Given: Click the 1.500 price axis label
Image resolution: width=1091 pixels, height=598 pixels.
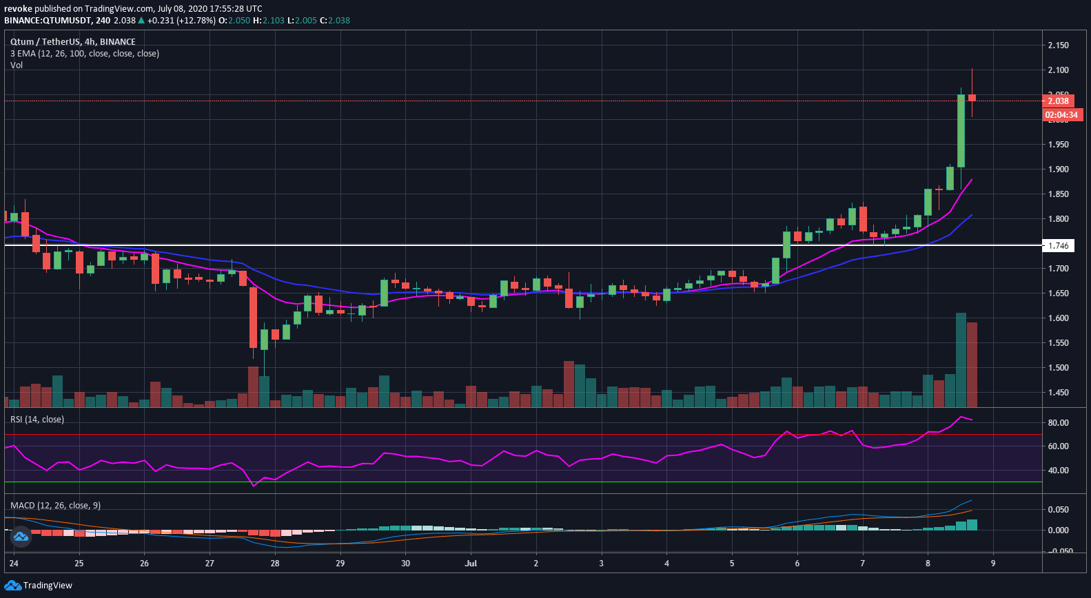Looking at the screenshot, I should [x=1058, y=368].
